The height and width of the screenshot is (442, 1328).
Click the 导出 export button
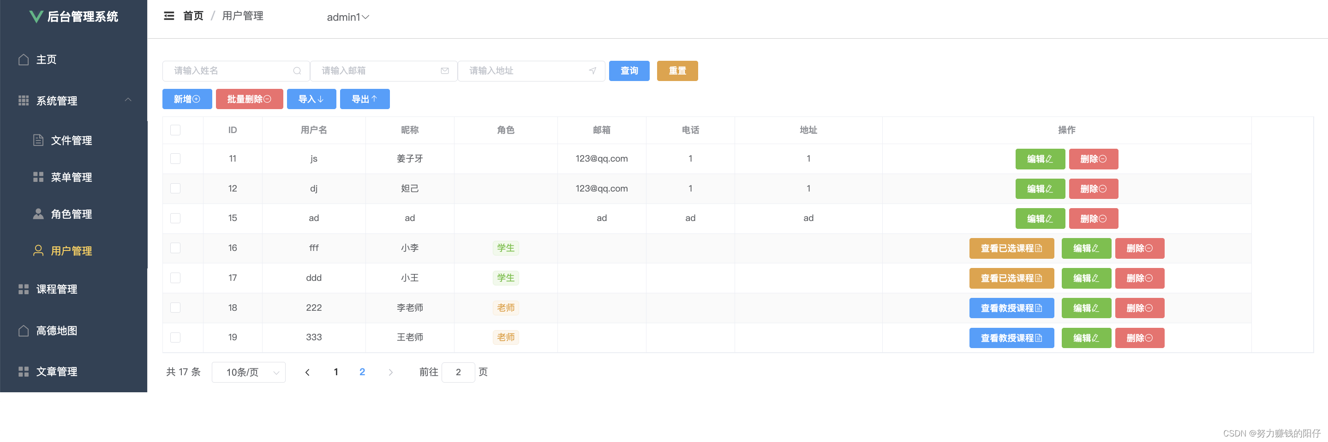pos(365,99)
